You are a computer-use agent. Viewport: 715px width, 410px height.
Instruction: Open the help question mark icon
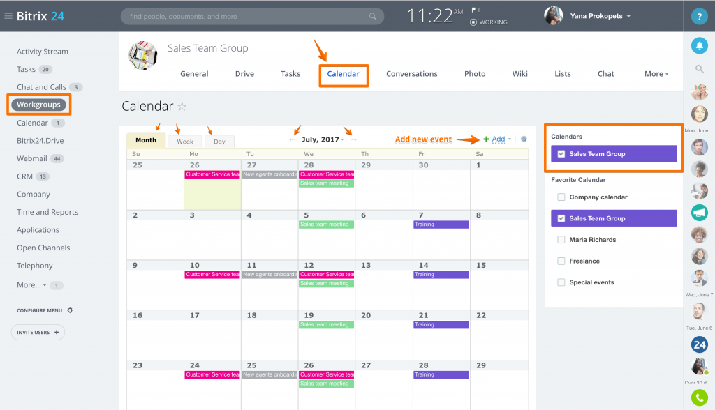pos(699,17)
